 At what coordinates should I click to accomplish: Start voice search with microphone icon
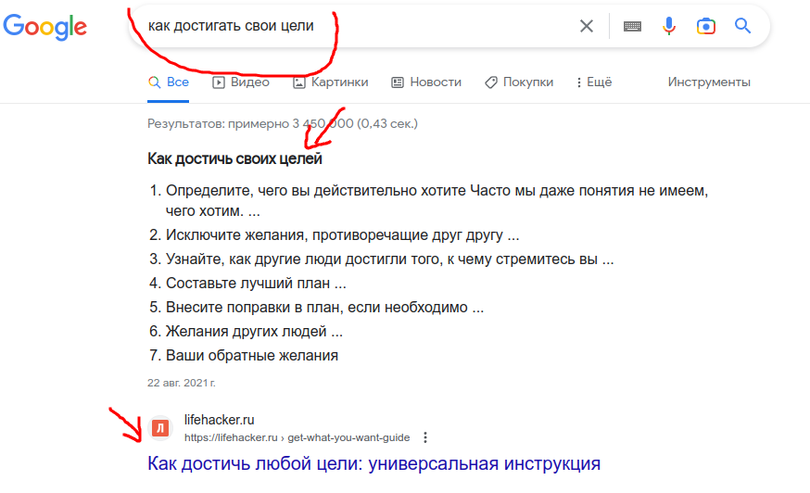coord(669,27)
